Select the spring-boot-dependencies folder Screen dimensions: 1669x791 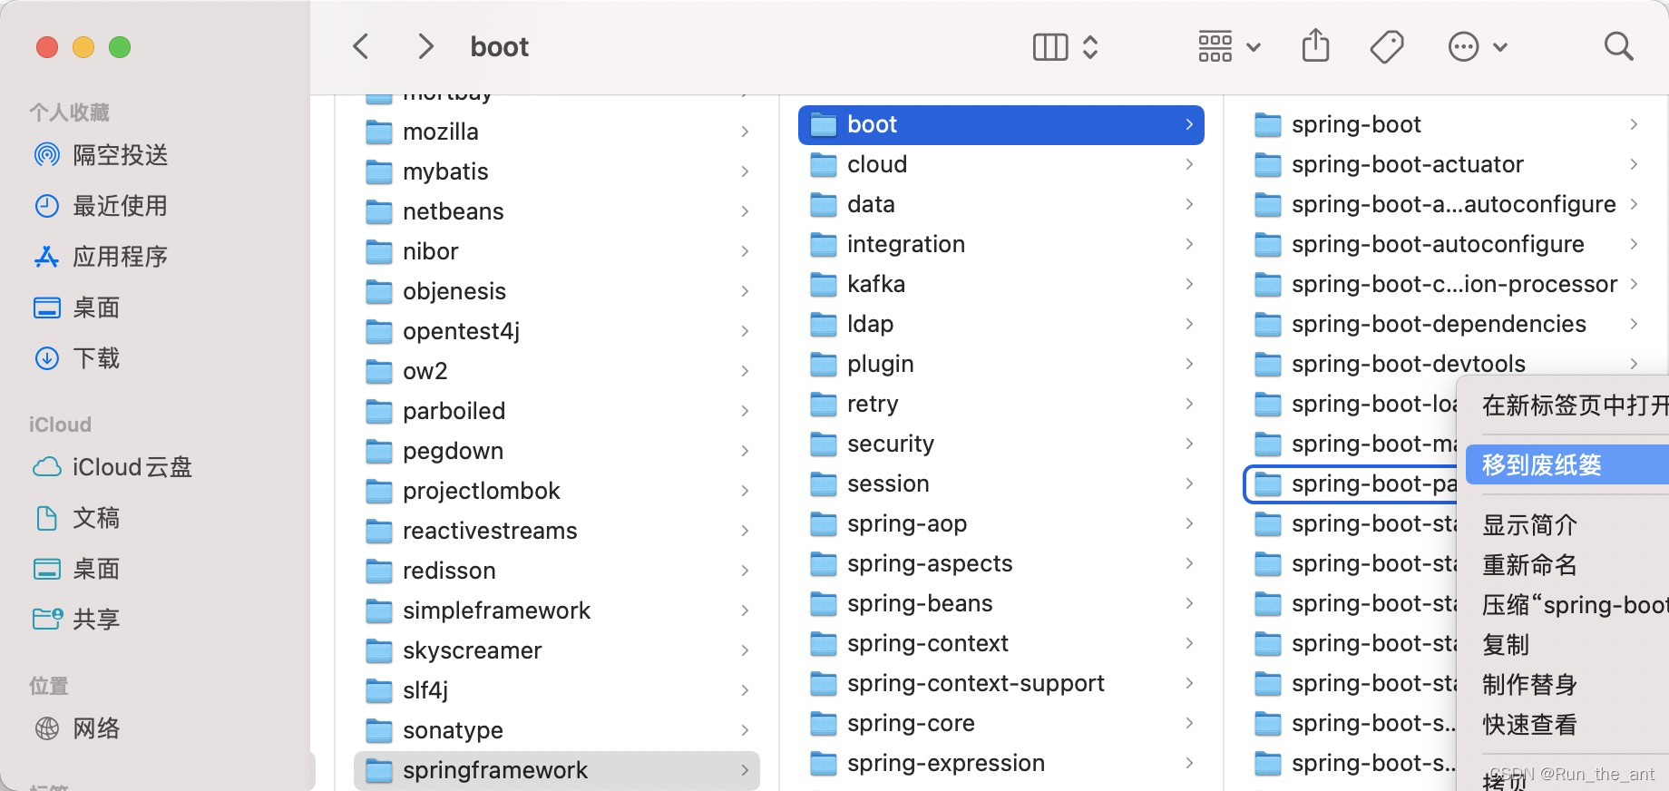click(1446, 324)
